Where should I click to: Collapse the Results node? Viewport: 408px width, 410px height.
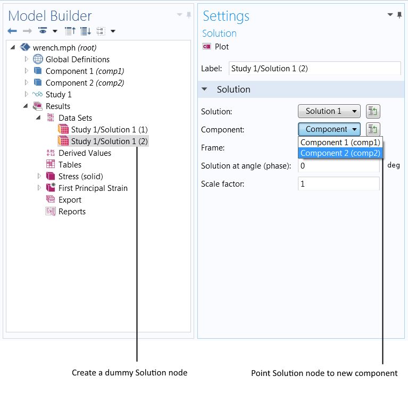click(26, 106)
